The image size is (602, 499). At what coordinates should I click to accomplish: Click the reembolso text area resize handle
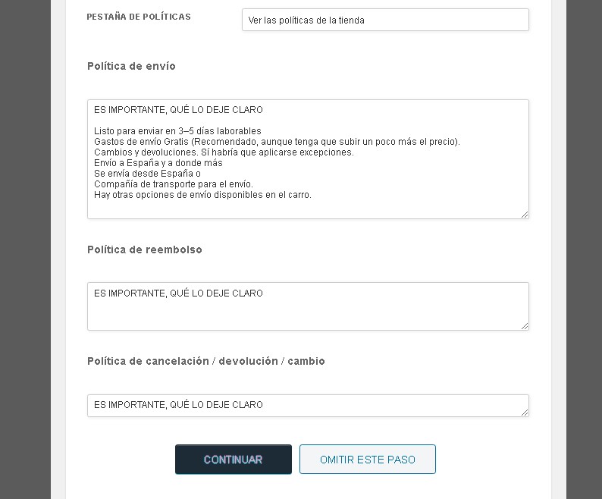pos(525,326)
